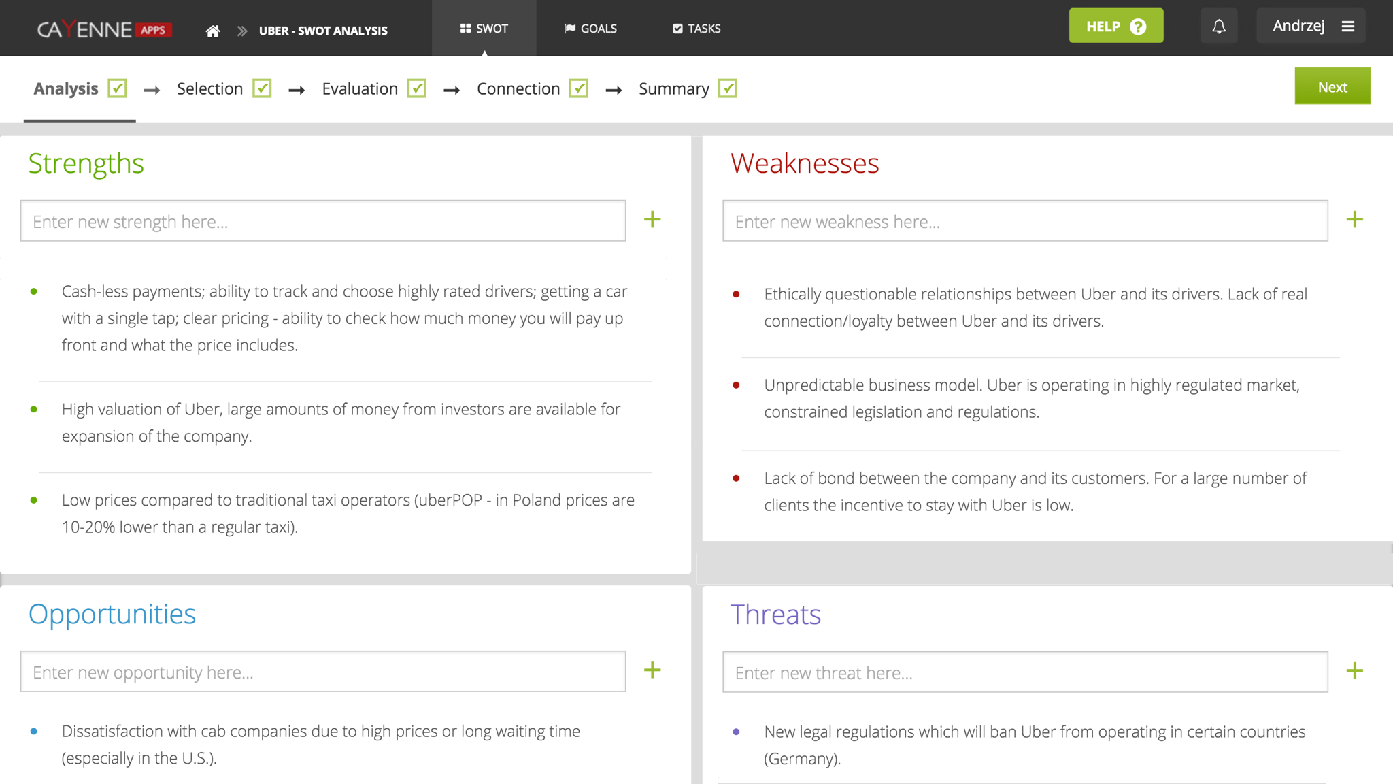Select the Selection step

click(x=209, y=88)
